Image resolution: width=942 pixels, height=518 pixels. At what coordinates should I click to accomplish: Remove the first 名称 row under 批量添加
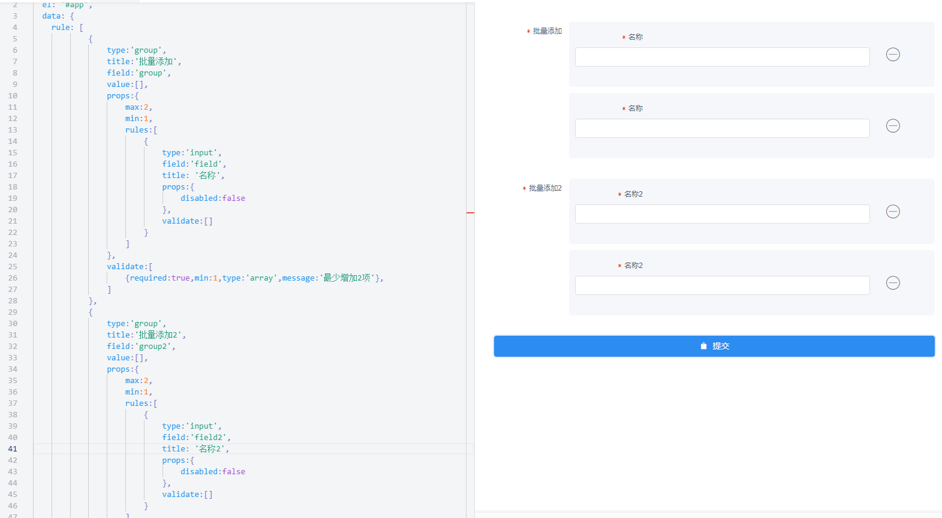[x=893, y=55]
